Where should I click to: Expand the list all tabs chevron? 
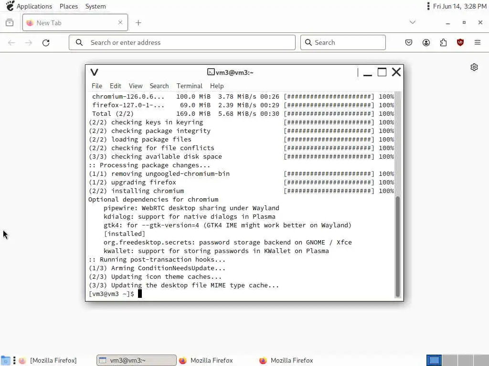click(x=413, y=22)
